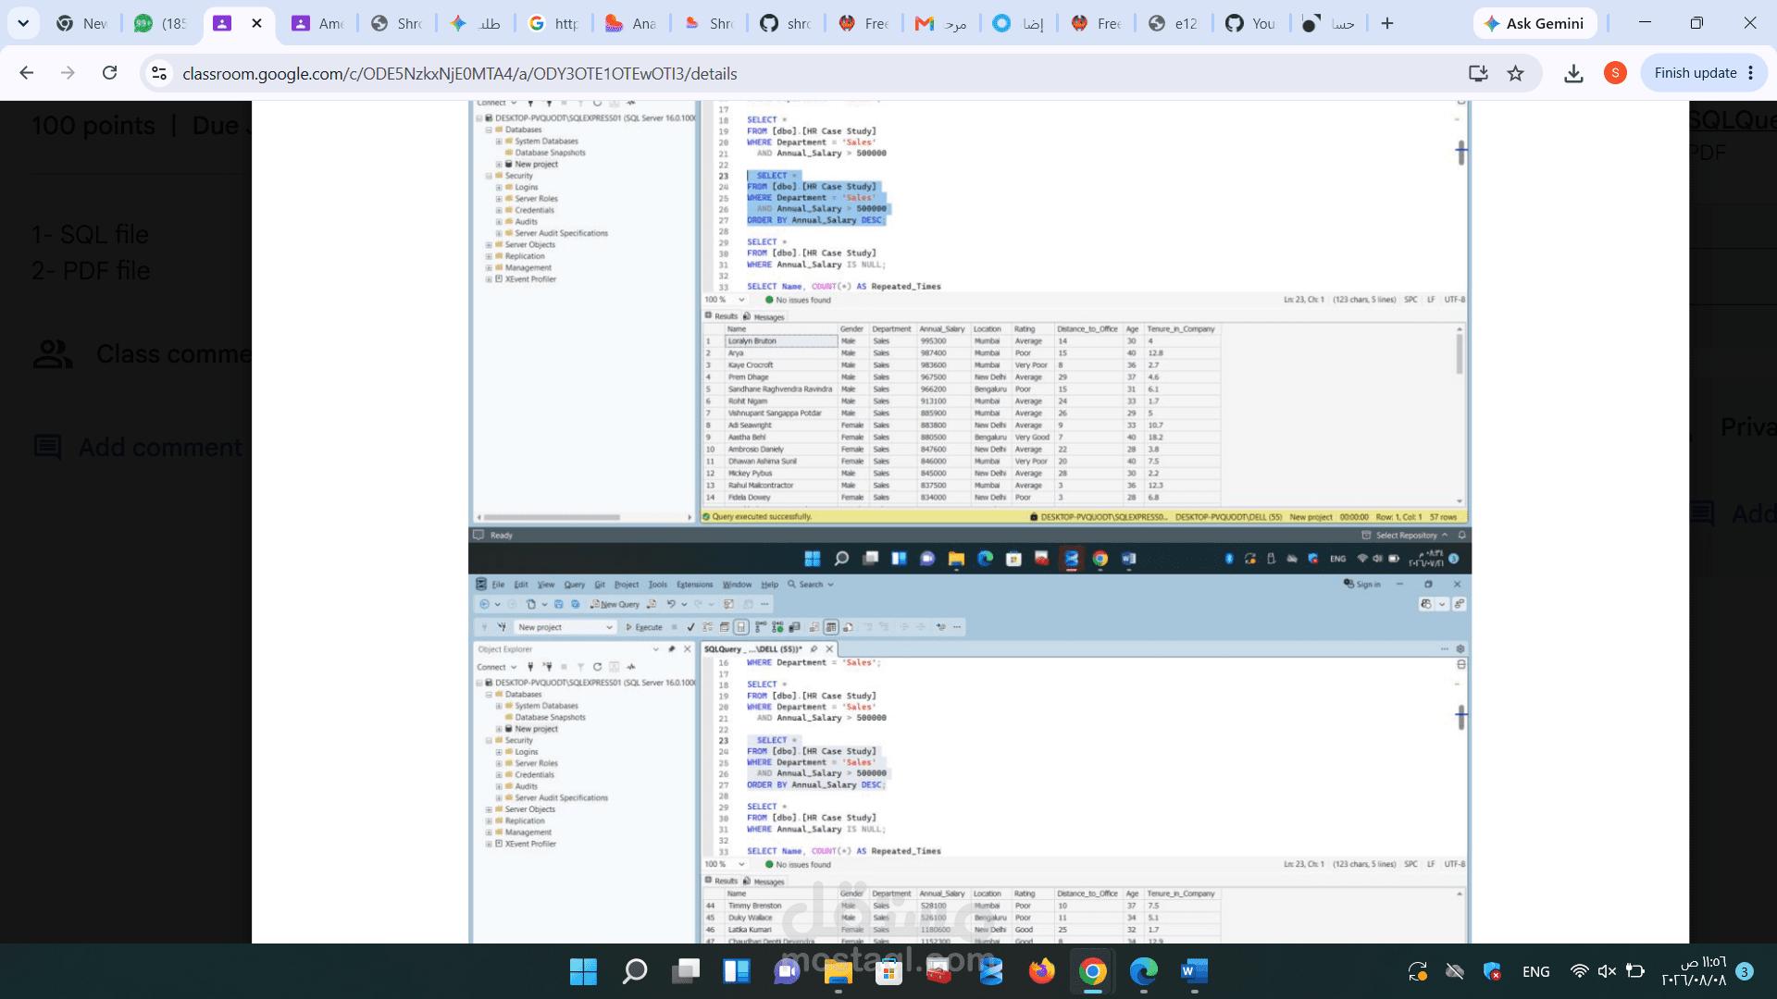The image size is (1777, 999).
Task: Click the Parse checkmark icon in lower SSMS
Action: click(690, 627)
